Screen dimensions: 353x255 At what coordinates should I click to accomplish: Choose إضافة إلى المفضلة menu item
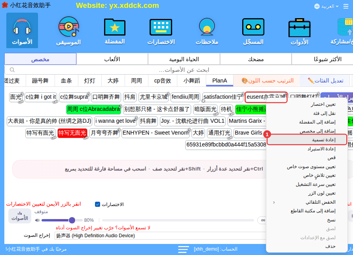click(x=306, y=122)
